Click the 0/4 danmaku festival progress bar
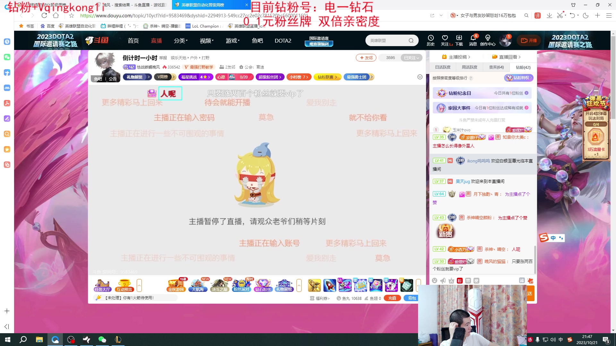Viewport: 616px width, 346px height. pos(596,124)
